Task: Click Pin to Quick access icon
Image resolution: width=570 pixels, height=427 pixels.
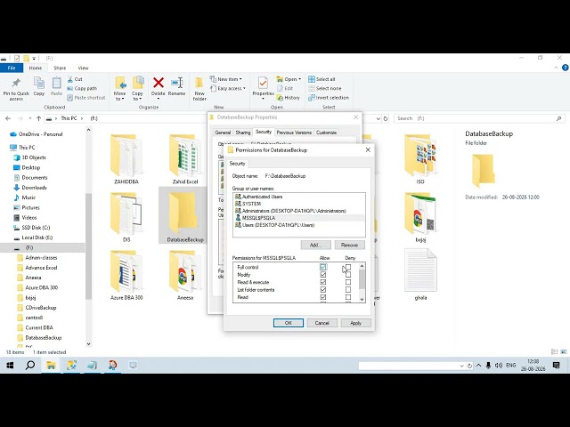Action: click(16, 83)
